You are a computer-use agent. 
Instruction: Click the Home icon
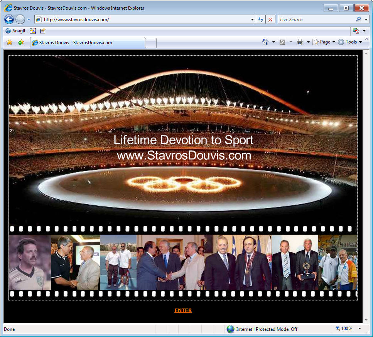[x=265, y=42]
